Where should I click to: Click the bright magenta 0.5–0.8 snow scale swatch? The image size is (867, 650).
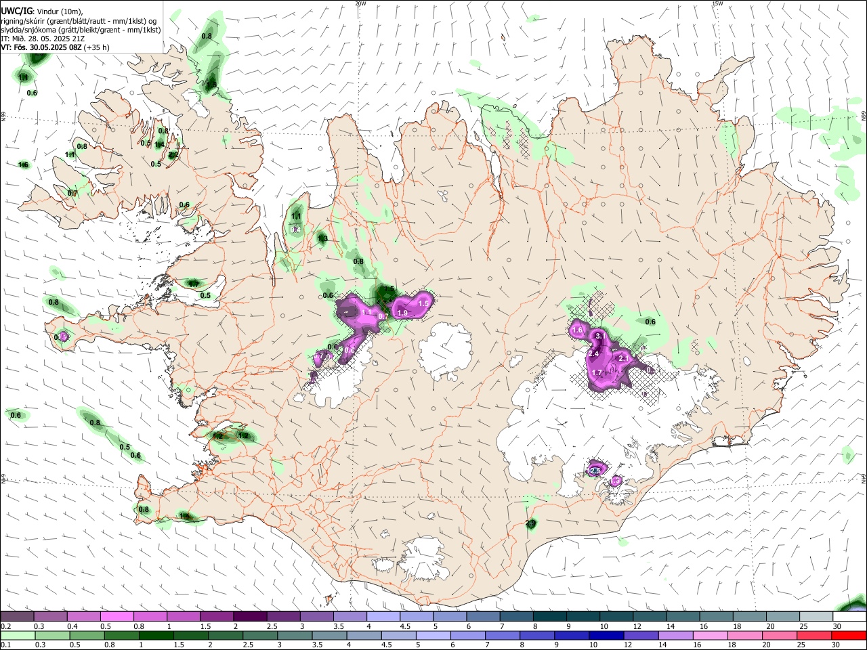(x=117, y=617)
